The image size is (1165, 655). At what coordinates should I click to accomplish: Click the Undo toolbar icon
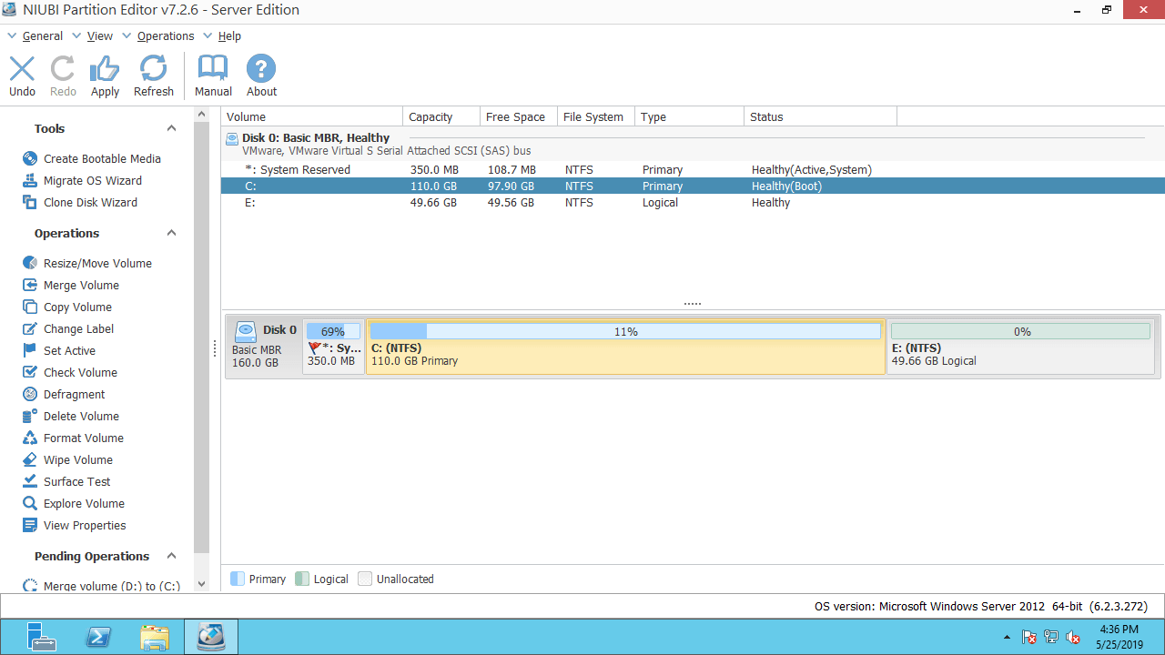pos(22,76)
